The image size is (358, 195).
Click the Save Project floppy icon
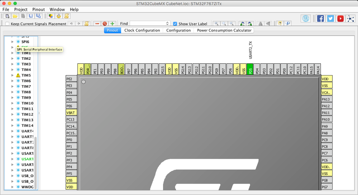30,16
